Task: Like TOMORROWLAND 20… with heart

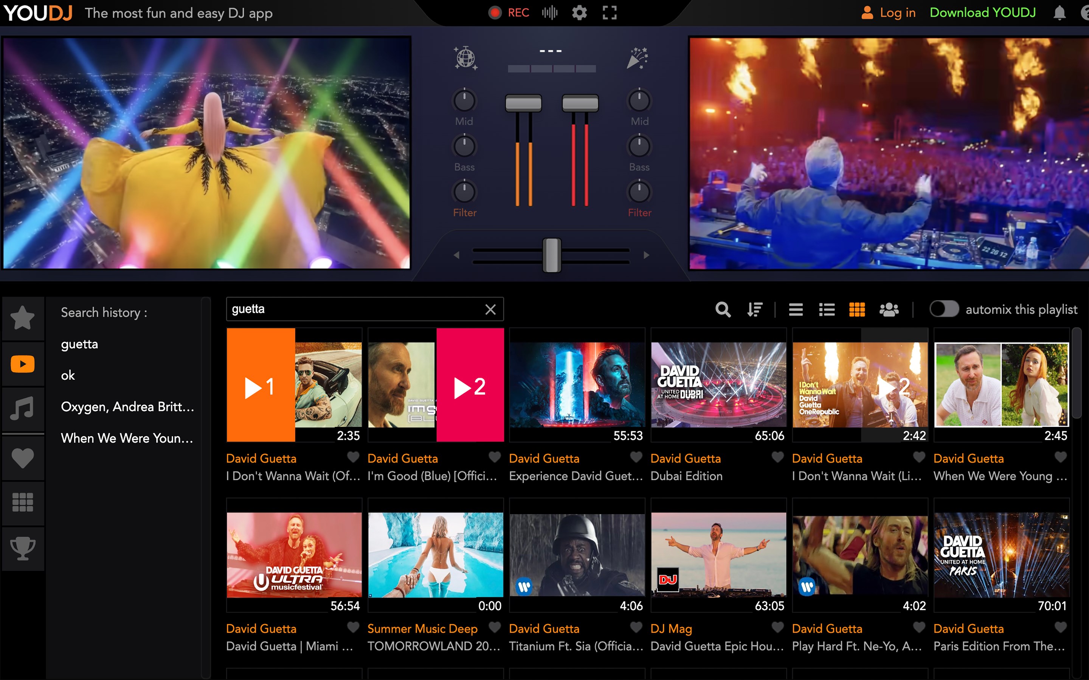Action: (495, 627)
